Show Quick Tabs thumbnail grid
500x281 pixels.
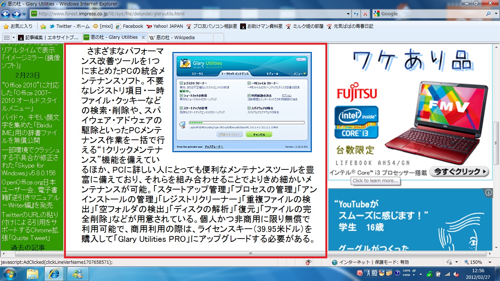7,37
